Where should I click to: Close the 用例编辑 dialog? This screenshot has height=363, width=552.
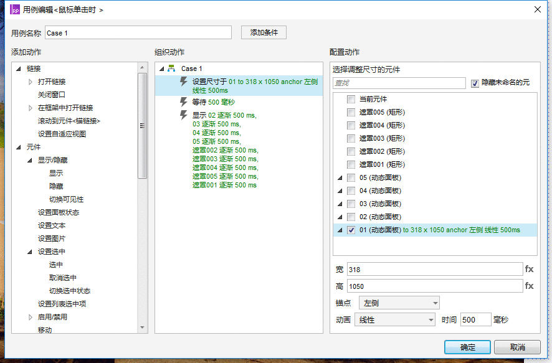(x=538, y=9)
